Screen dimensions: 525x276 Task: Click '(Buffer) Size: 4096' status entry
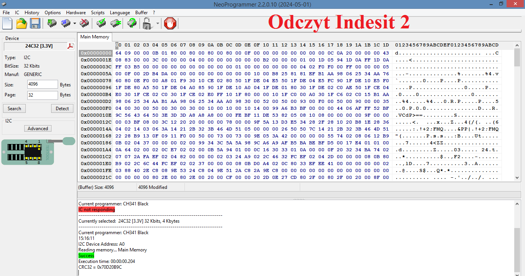(96, 187)
